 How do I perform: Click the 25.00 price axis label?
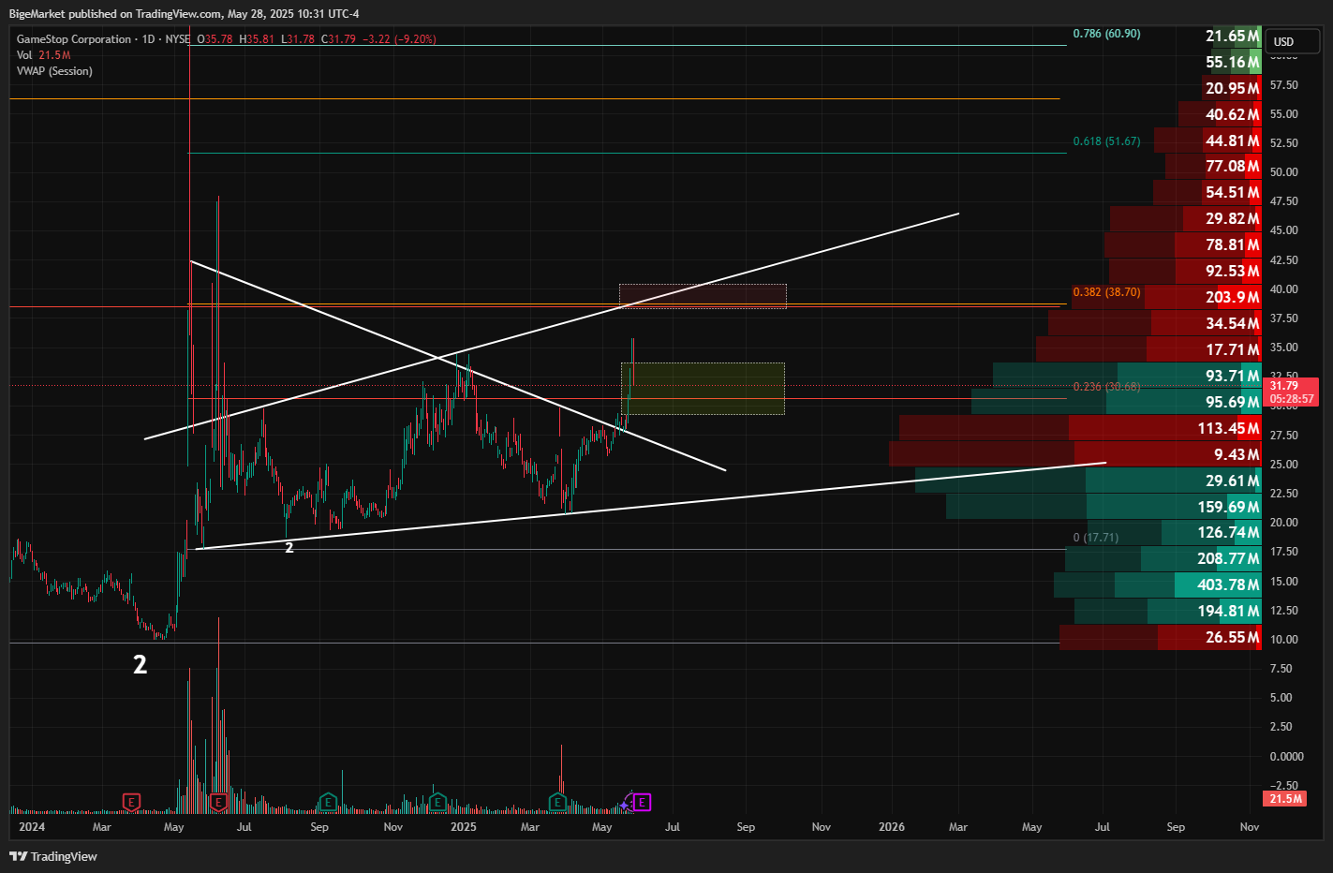click(1284, 465)
